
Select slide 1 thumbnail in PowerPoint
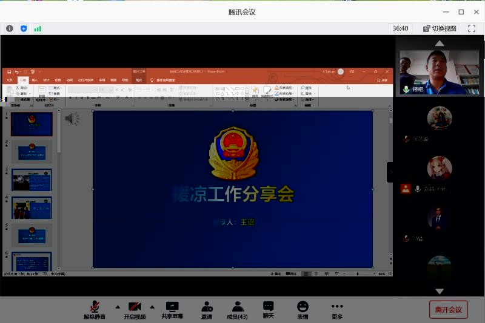[32, 124]
